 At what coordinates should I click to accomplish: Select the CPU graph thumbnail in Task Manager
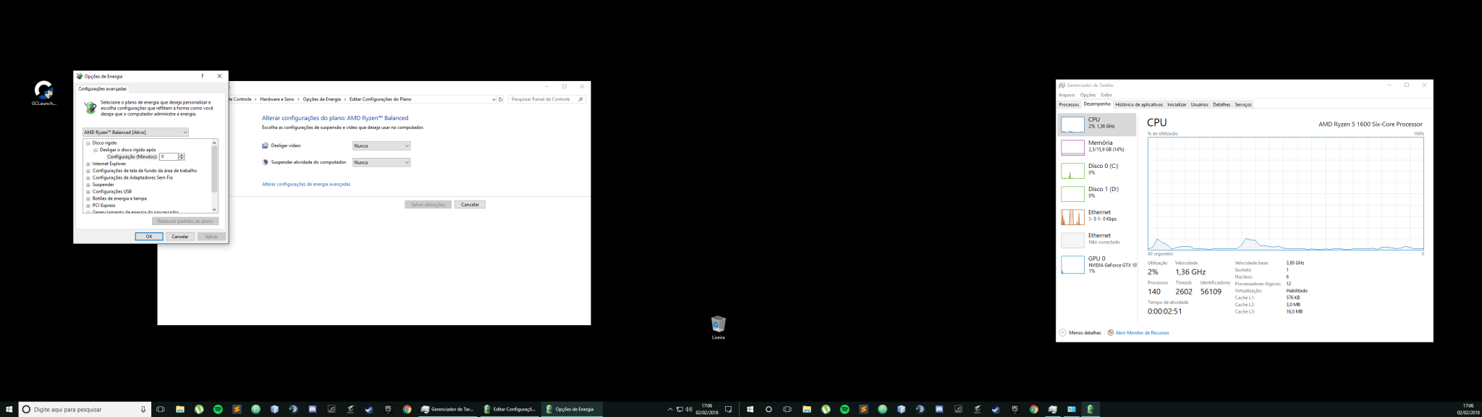(x=1072, y=125)
